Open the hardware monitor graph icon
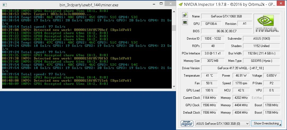287x130 pixels. (185, 22)
